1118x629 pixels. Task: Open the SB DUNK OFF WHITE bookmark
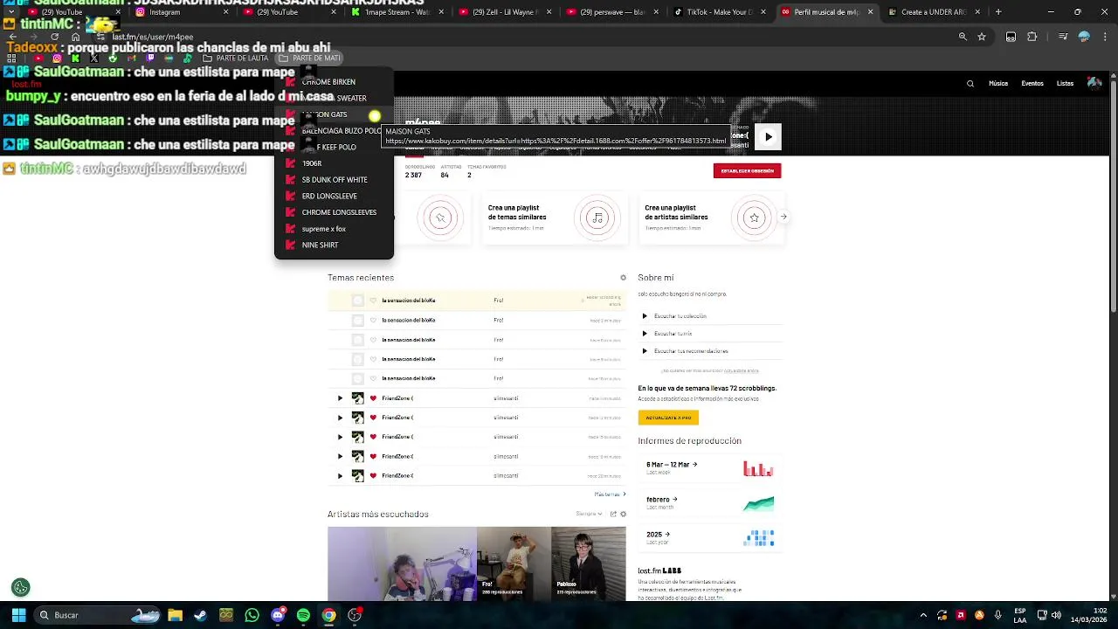point(334,180)
